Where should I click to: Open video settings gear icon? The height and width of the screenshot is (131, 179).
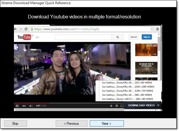[116, 105]
